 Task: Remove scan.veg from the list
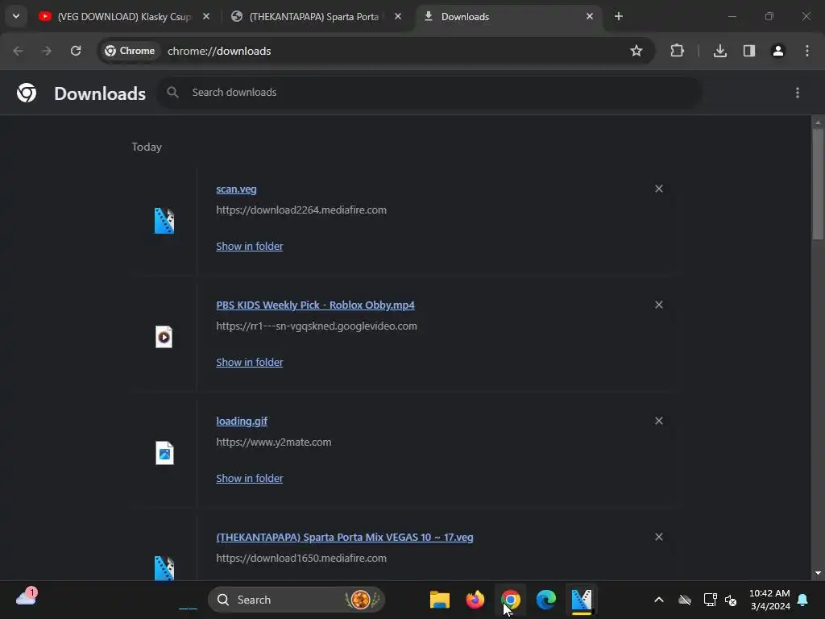pos(659,189)
